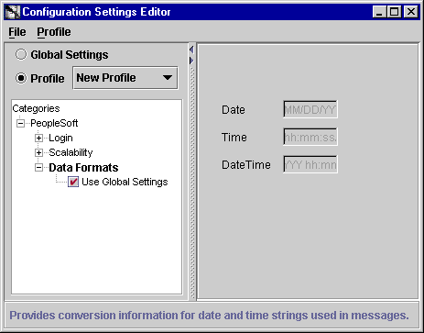Click the status bar conversion information text
Screen dimensions: 424x333
coord(209,316)
